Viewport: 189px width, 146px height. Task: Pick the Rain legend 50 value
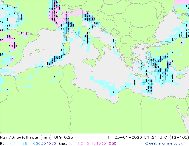54,144
